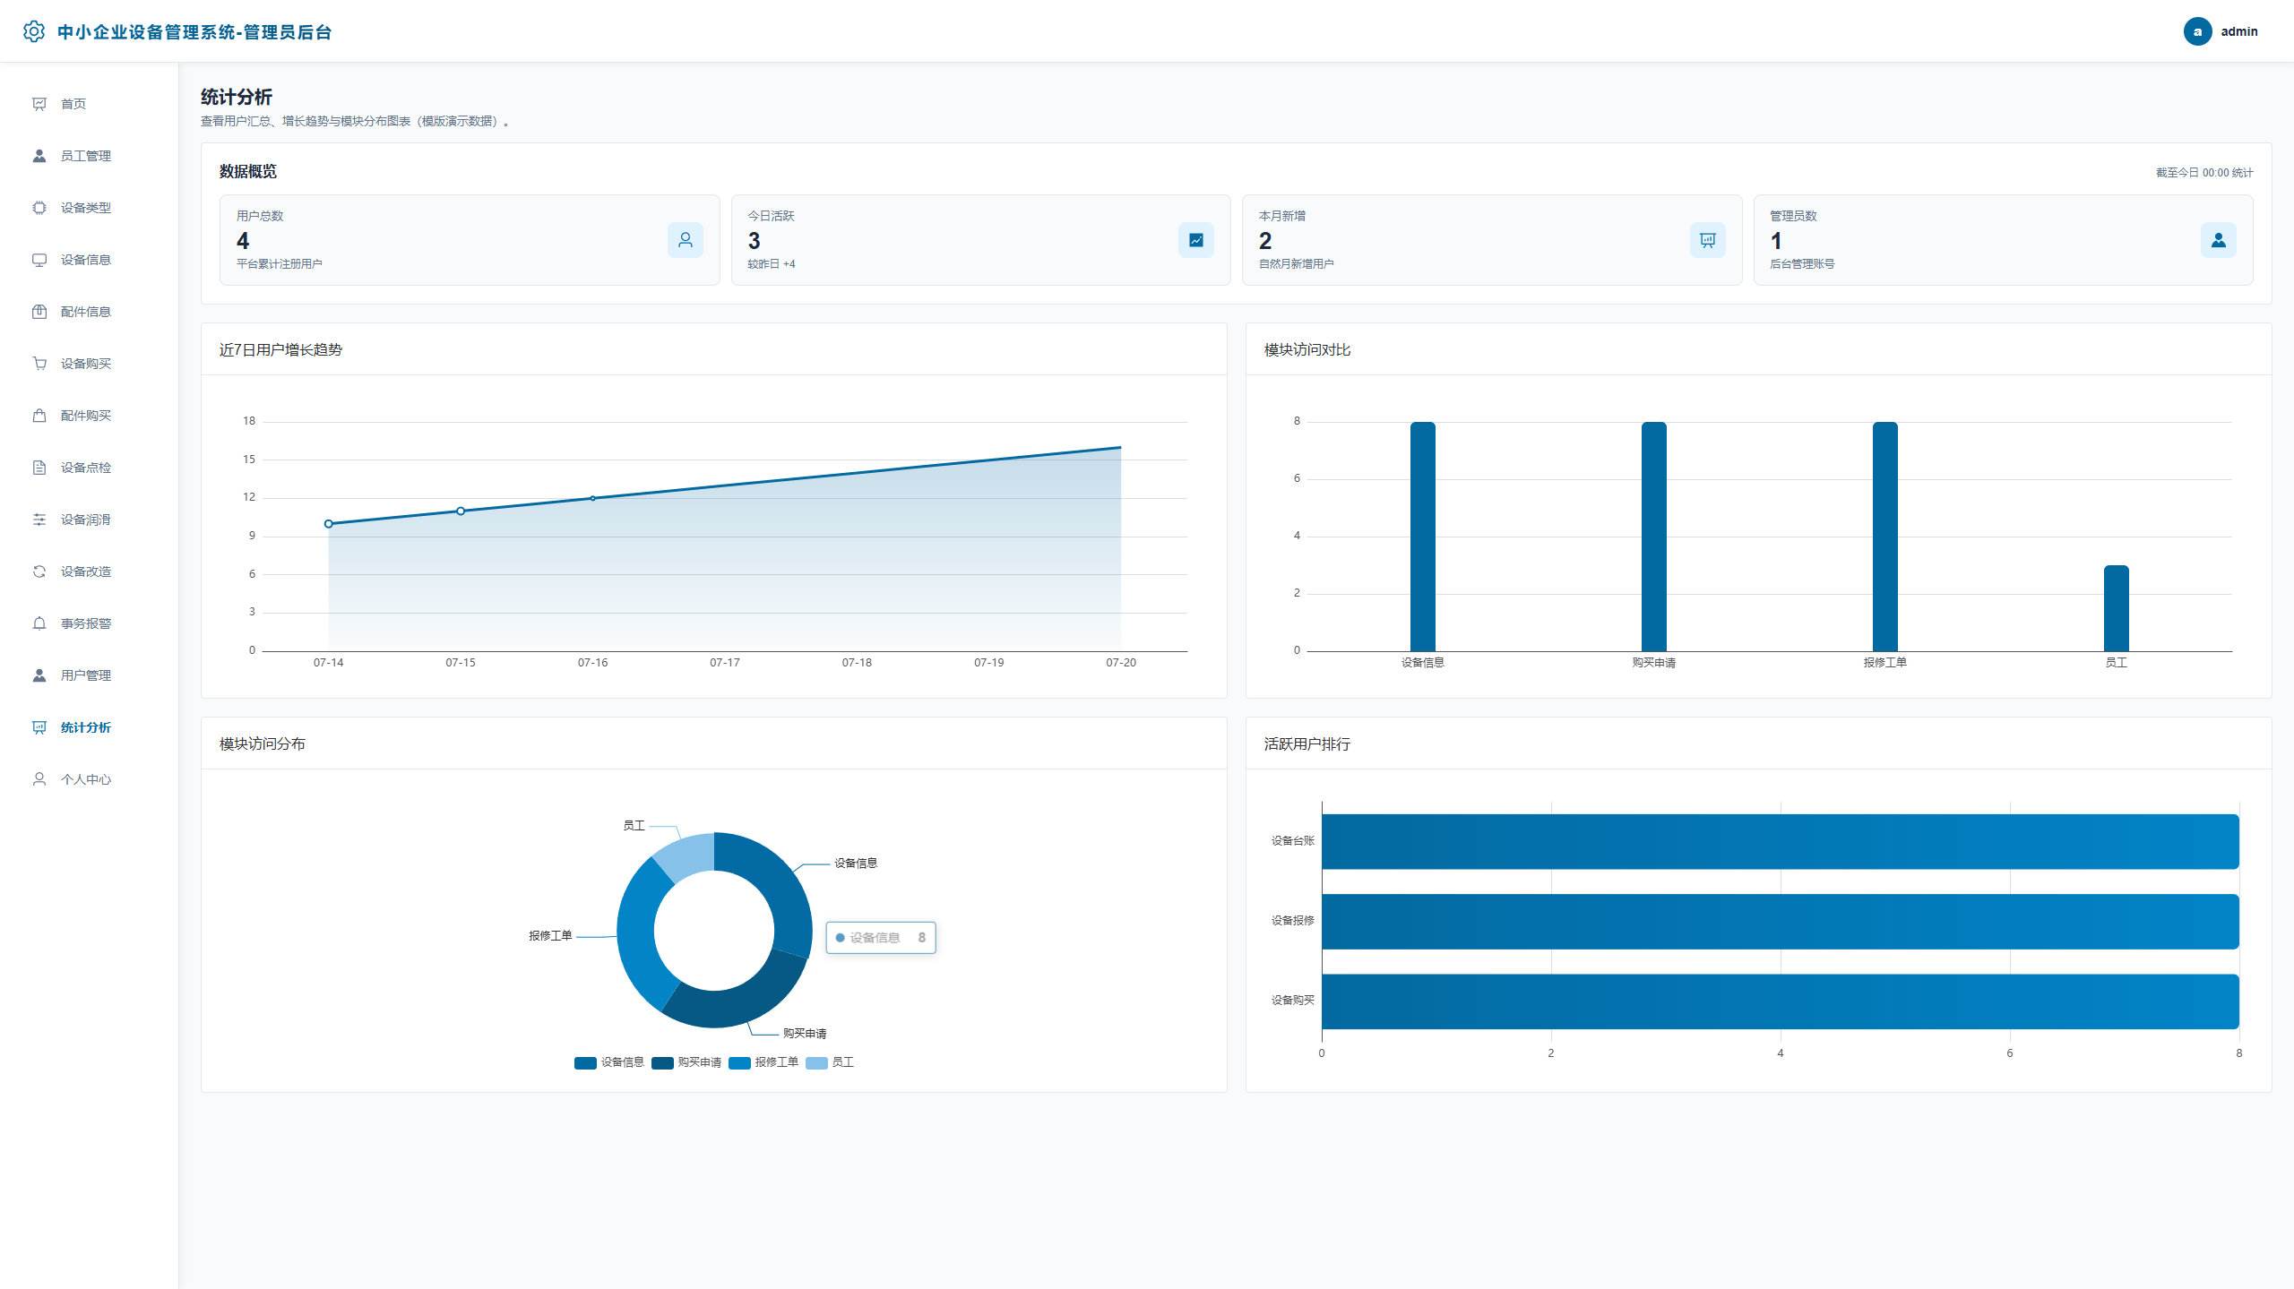Click the 设备购买 horizontal bar in 活跃用户排行
This screenshot has height=1289, width=2294.
pyautogui.click(x=1781, y=1001)
